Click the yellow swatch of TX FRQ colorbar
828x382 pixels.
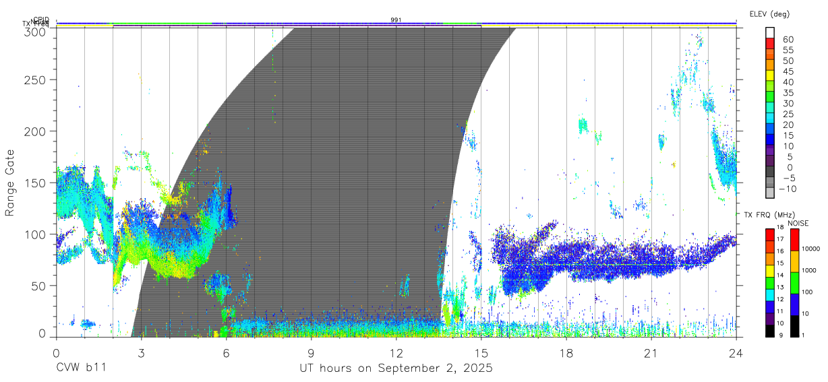769,272
